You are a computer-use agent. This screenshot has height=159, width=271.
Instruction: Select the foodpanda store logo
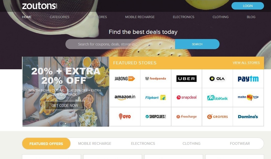[x=156, y=78]
